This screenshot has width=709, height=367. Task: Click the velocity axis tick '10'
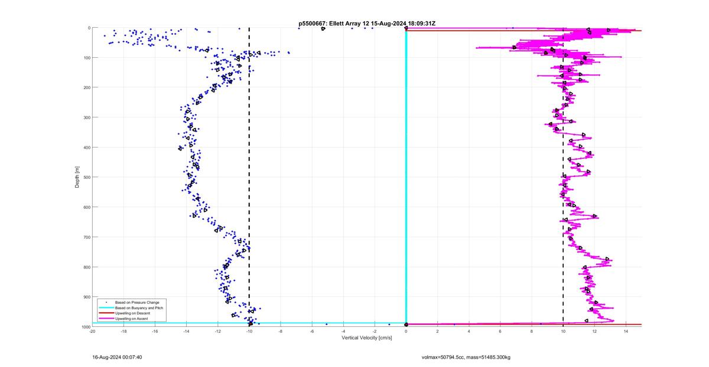point(562,332)
